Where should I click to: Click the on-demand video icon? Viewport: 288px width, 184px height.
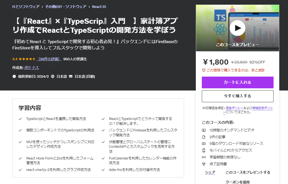click(204, 130)
